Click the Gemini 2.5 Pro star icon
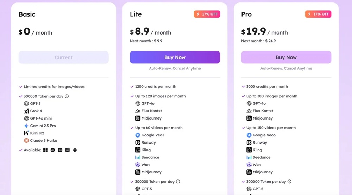Screen dimensions: 352x195 coord(26,126)
